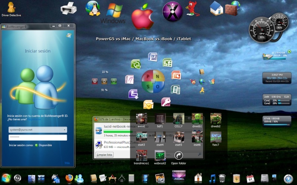This screenshot has height=185, width=297.
Task: Open the purple Mac OS X disc icon
Action: [x=172, y=11]
